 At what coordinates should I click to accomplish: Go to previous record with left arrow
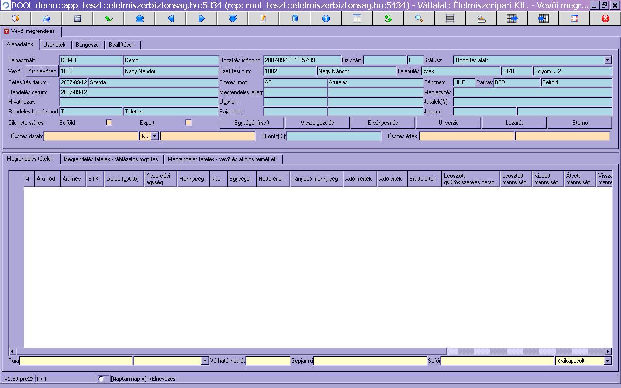pyautogui.click(x=170, y=18)
